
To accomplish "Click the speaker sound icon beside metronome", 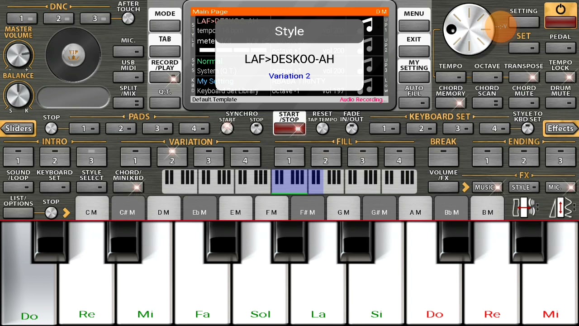I will click(525, 207).
